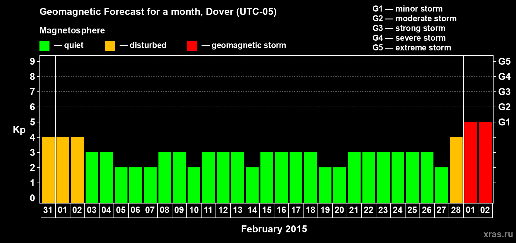The height and width of the screenshot is (243, 516).
Task: Click the 'disturbed' legend text
Action: tap(148, 45)
